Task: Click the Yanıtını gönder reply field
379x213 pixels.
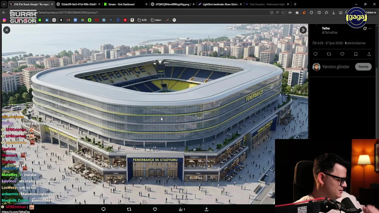Action: 336,67
